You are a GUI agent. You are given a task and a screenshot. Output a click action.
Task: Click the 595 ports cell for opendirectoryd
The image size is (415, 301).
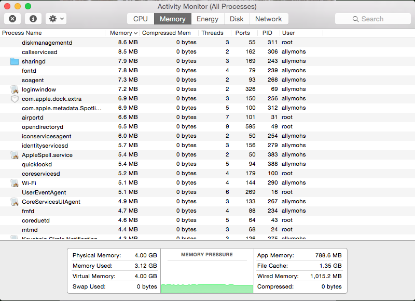point(250,126)
